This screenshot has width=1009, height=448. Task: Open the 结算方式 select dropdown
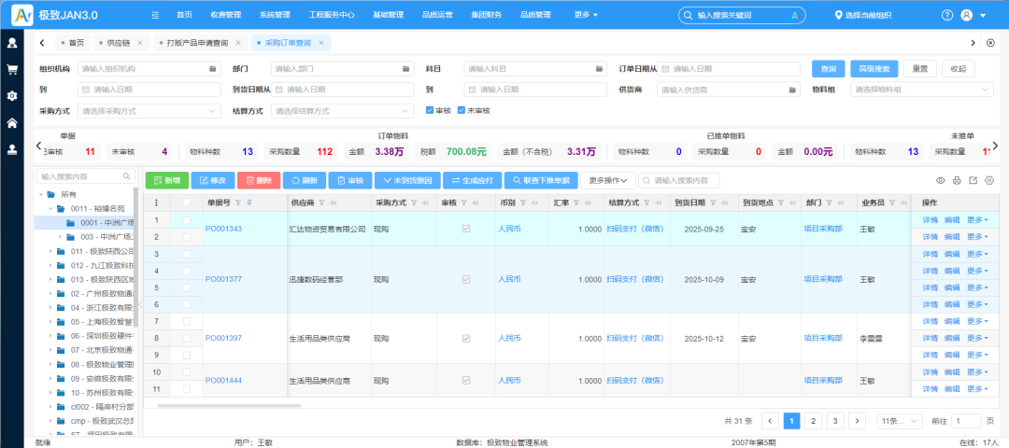pos(342,111)
